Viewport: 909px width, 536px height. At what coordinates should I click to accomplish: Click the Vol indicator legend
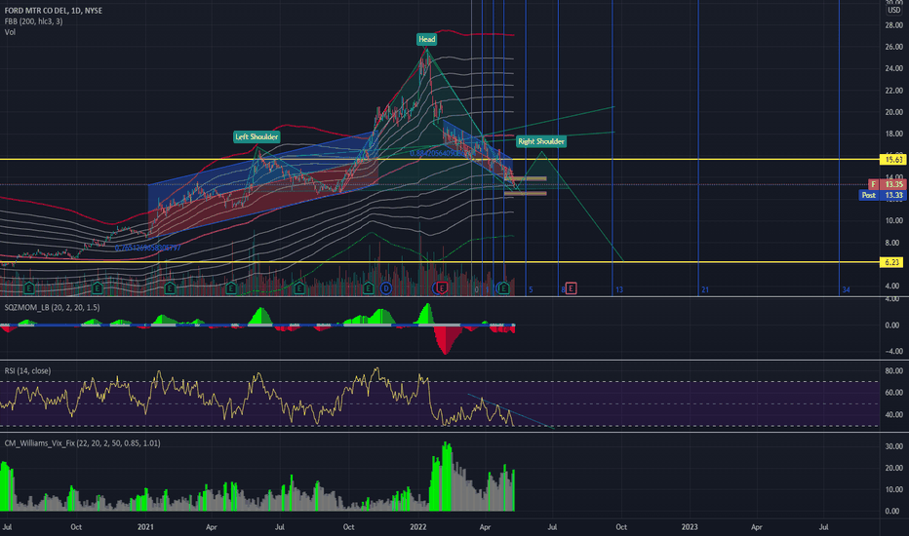click(x=10, y=32)
